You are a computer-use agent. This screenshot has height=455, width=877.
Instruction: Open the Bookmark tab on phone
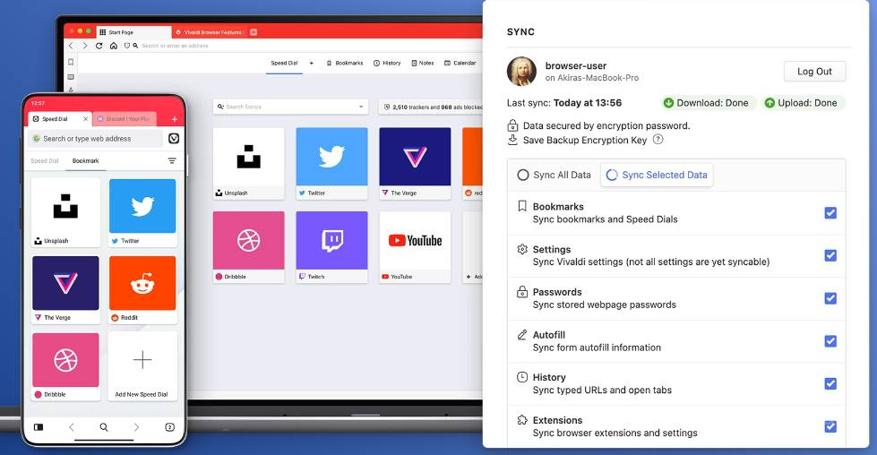(86, 161)
